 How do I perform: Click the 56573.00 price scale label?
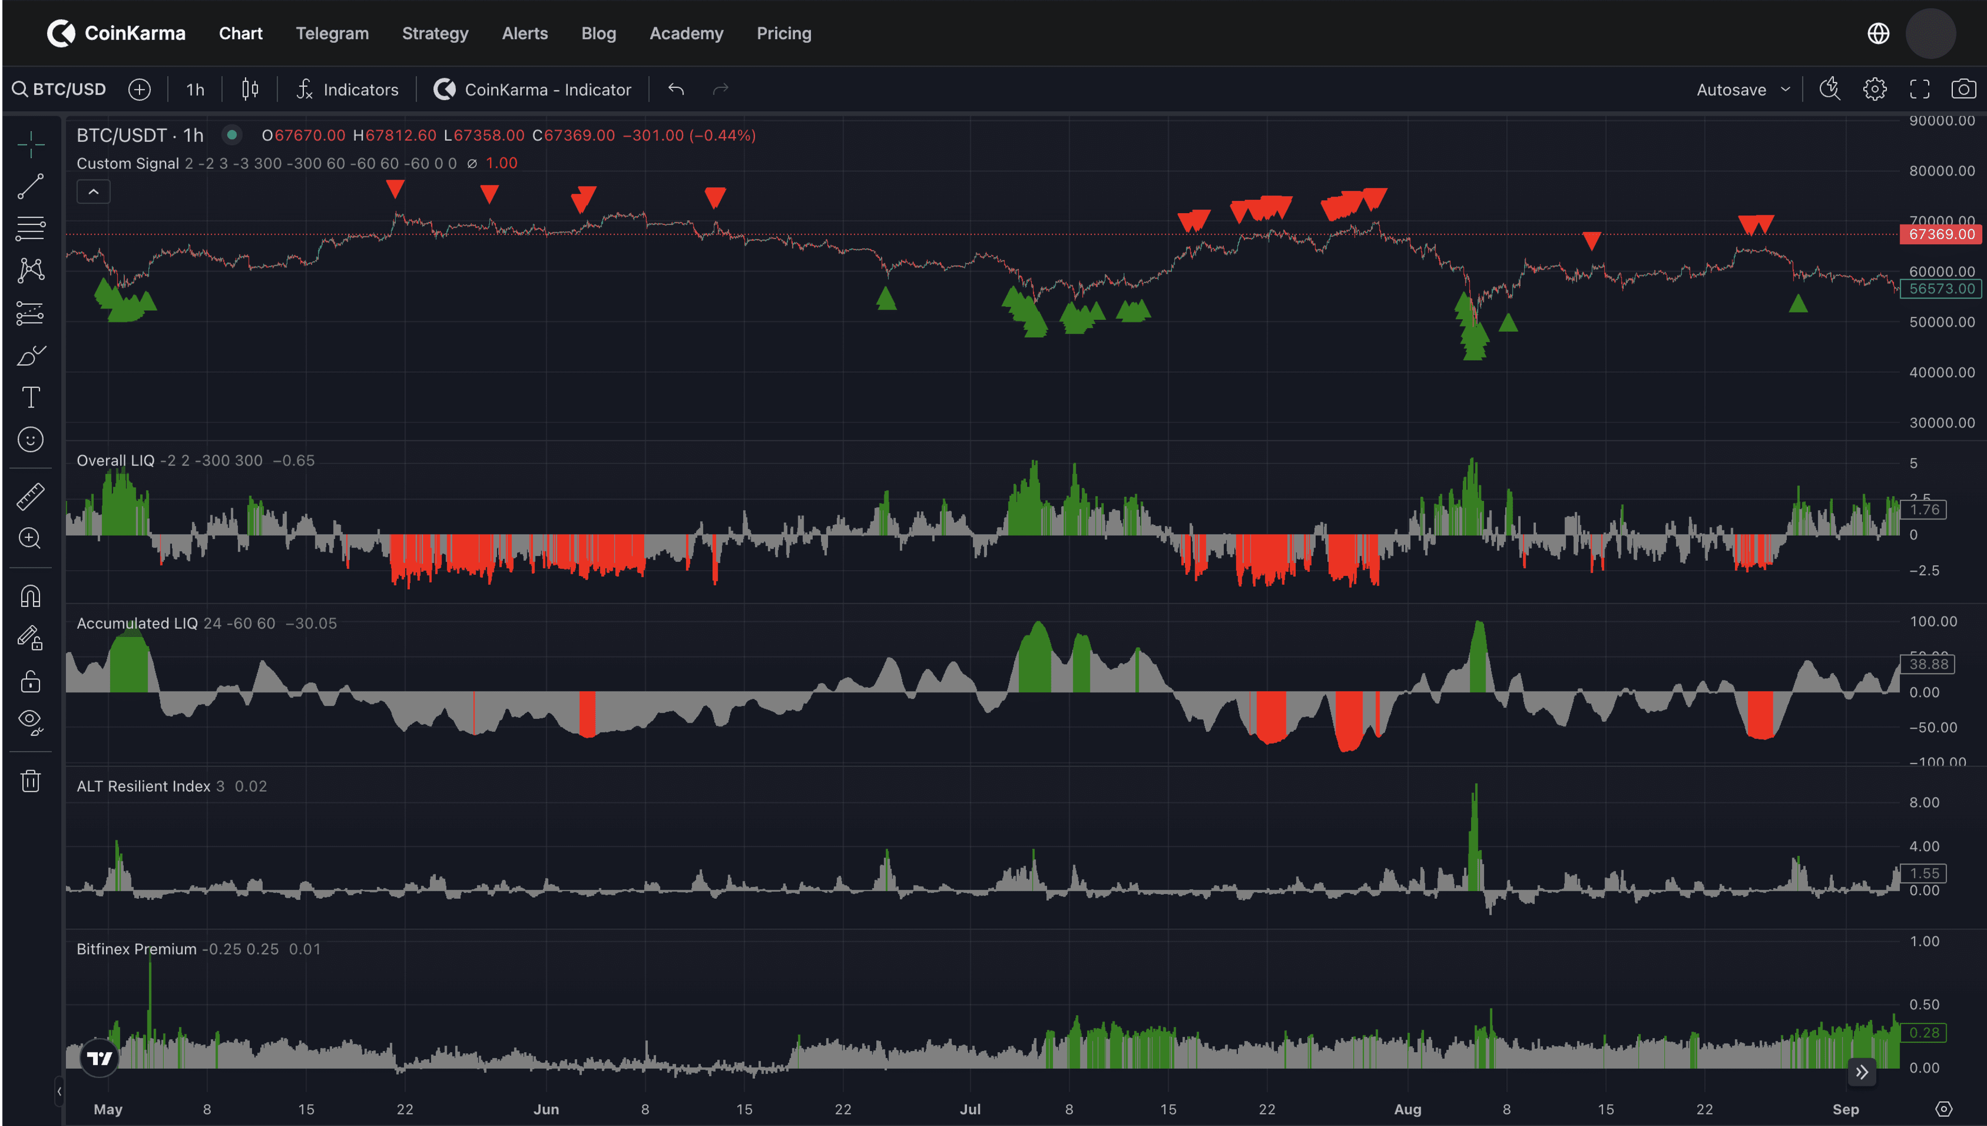tap(1940, 288)
